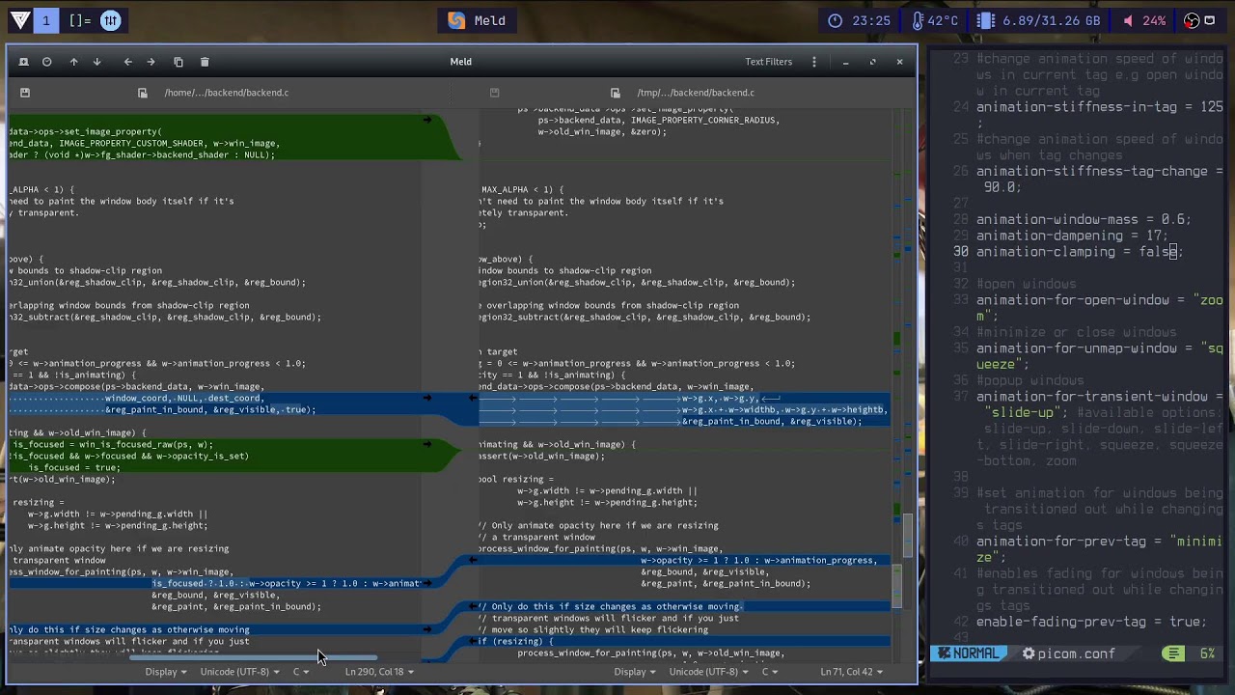Apply arrow beside window_coord compose change
Screen dimensions: 1235x695
[427, 398]
